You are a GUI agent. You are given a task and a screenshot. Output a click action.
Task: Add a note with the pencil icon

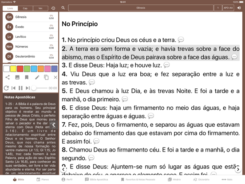tap(37, 77)
